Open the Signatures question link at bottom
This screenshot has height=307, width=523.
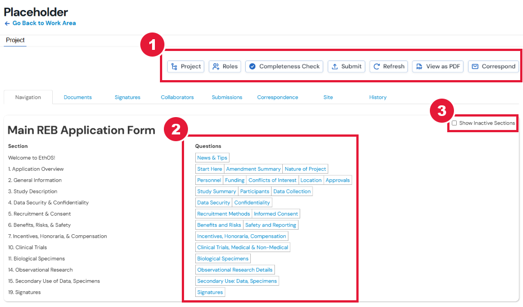pyautogui.click(x=210, y=292)
